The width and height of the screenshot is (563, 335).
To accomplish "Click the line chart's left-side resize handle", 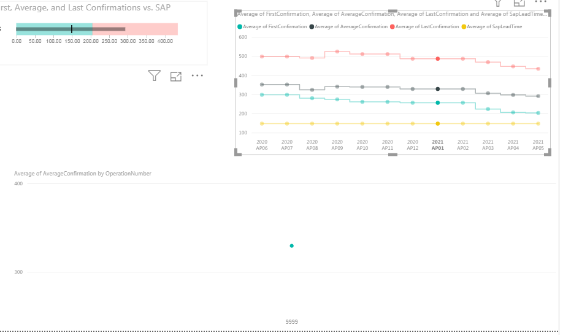I will coord(236,83).
